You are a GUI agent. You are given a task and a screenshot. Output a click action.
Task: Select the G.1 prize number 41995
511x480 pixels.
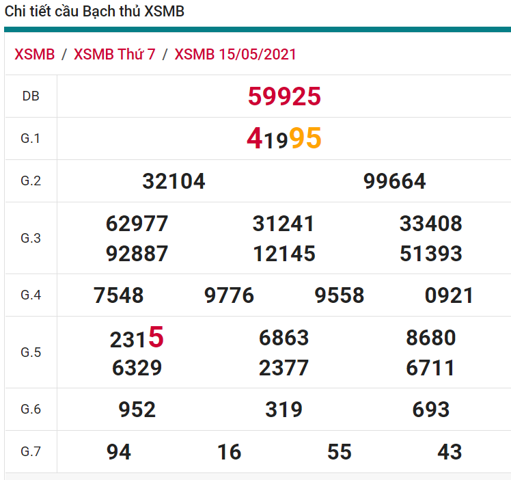(284, 139)
